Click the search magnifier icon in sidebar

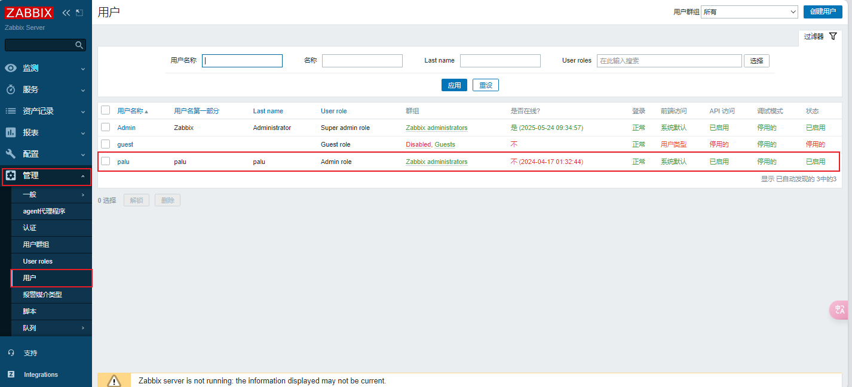pyautogui.click(x=79, y=45)
